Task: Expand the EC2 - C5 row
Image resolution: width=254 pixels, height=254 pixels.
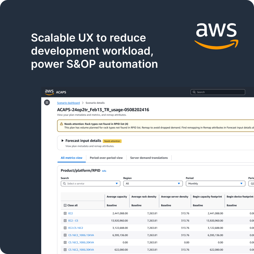Action: pos(65,221)
